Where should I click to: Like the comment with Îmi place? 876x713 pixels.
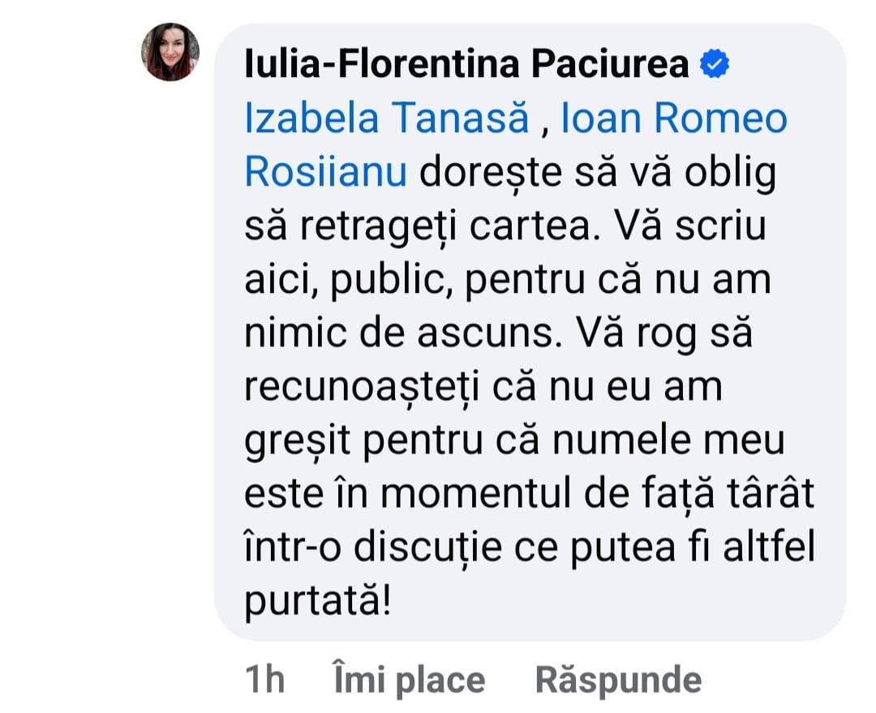click(409, 680)
